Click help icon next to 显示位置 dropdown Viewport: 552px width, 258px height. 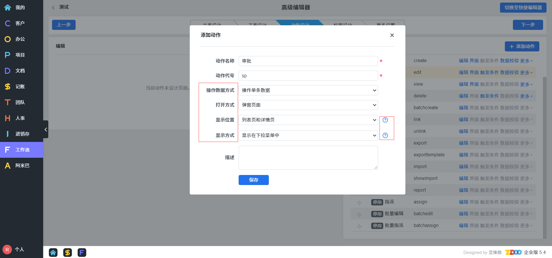(385, 120)
